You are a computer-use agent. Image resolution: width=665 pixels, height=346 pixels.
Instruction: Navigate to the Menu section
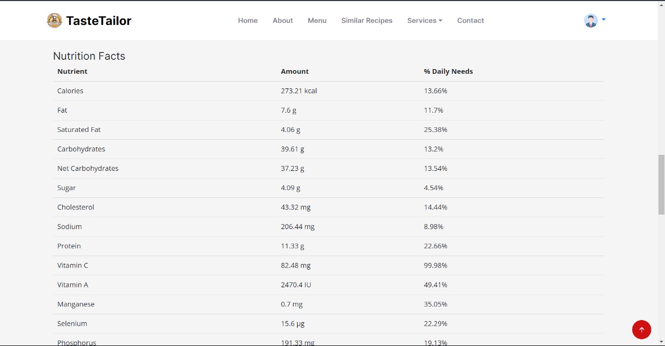click(x=317, y=20)
